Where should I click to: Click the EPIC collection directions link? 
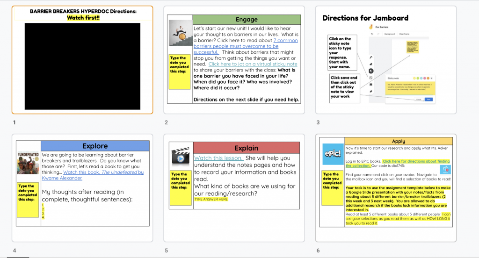398,163
